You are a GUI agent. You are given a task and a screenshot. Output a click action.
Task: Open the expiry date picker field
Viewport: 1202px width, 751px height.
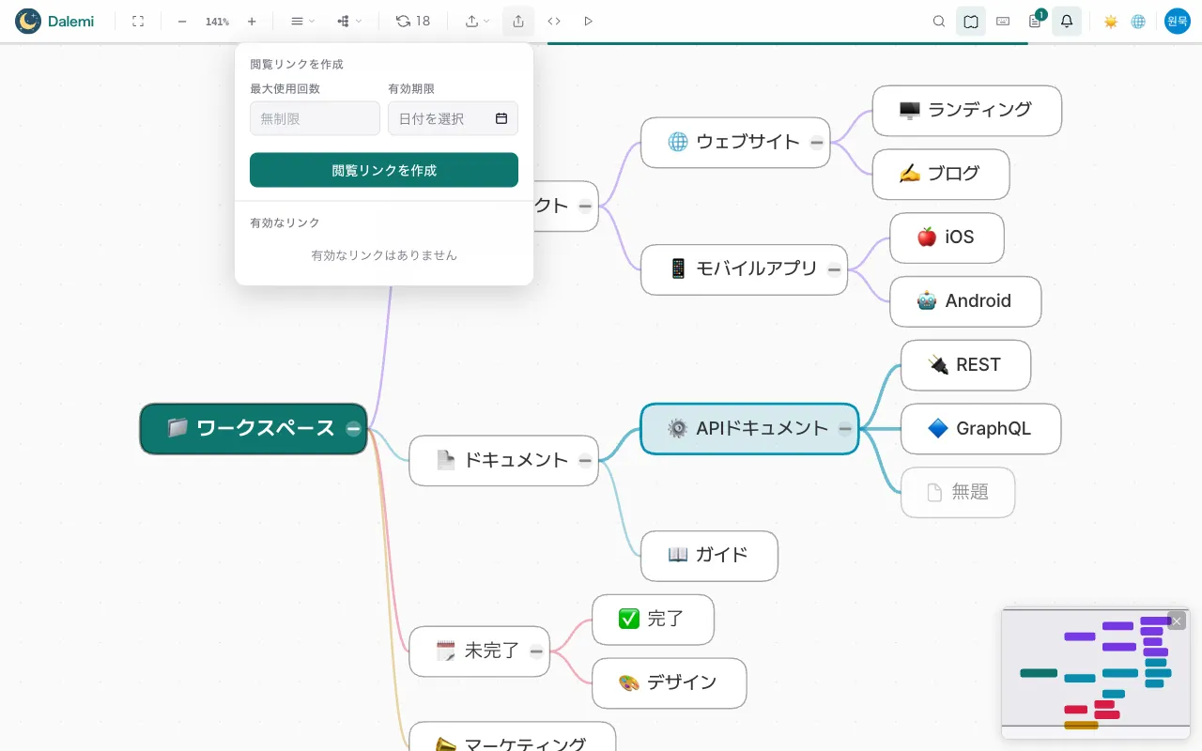(453, 118)
